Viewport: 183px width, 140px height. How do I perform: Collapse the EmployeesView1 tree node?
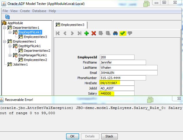[4, 41]
